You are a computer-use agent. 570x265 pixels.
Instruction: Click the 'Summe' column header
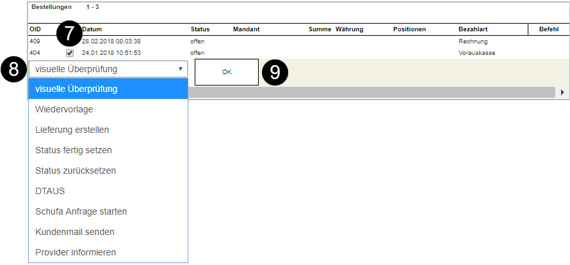click(320, 29)
